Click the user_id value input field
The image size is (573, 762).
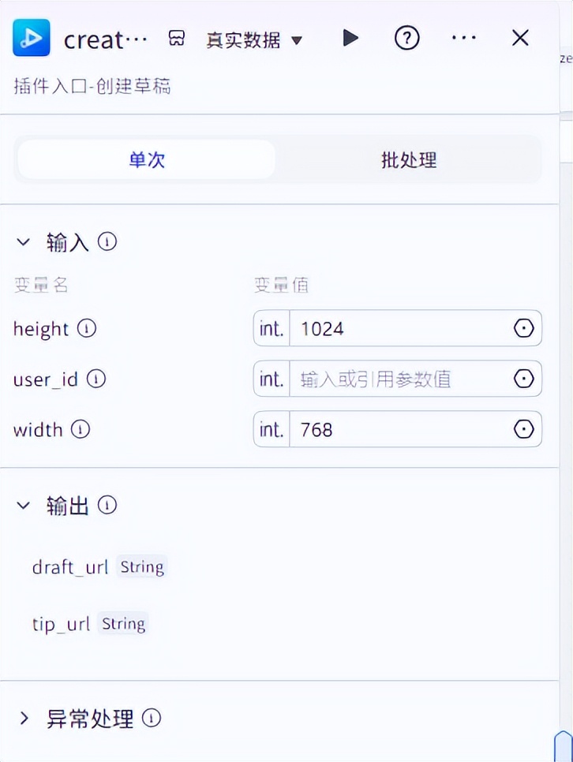pos(399,379)
